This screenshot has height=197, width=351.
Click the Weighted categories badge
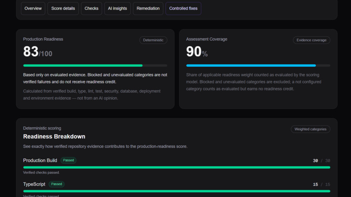(310, 129)
